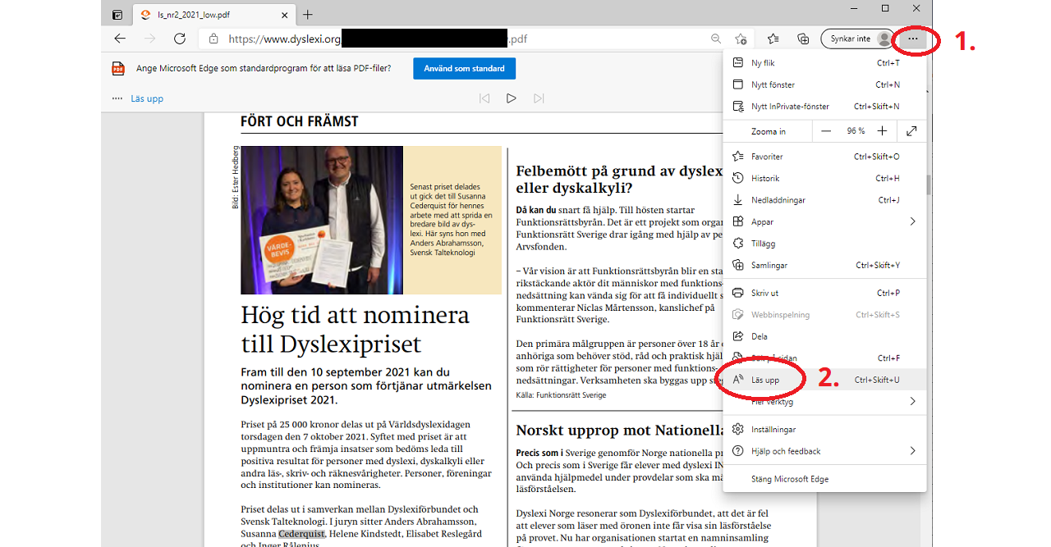Image resolution: width=1051 pixels, height=547 pixels.
Task: Enter full screen from zoom row
Action: tap(911, 131)
